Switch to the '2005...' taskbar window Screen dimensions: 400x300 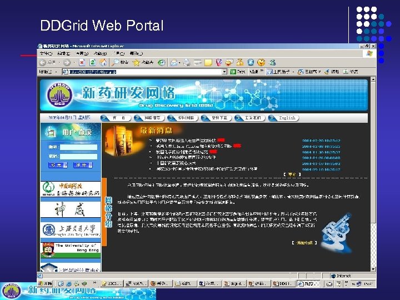coord(112,283)
